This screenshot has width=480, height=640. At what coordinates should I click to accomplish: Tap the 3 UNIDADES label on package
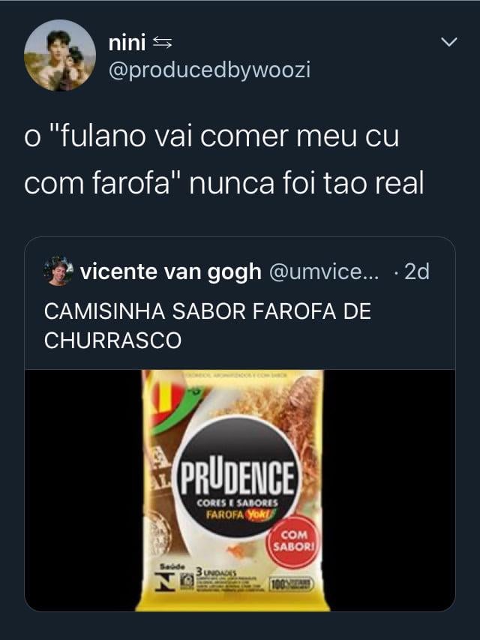216,572
